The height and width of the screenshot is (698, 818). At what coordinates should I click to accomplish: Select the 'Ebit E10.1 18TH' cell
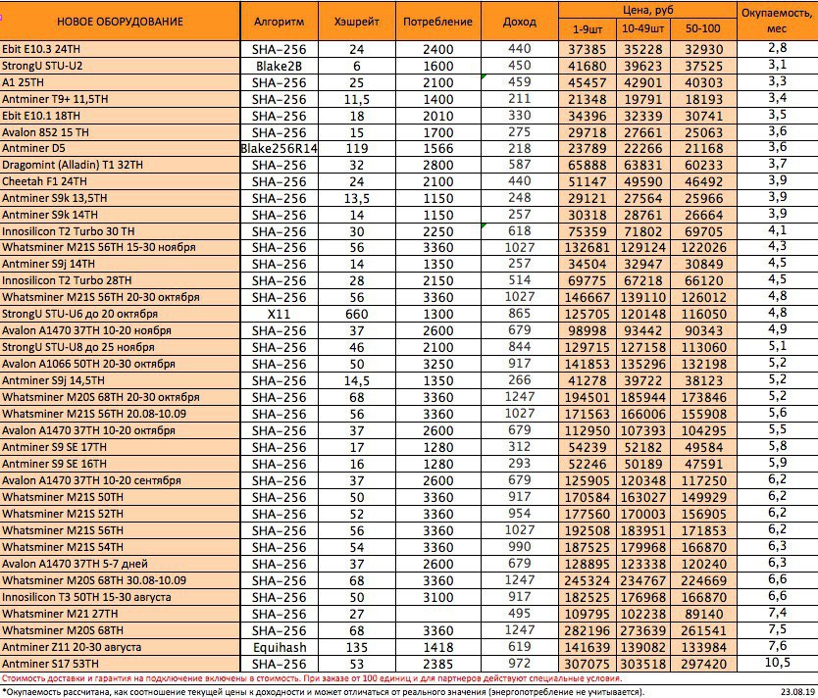tap(120, 116)
